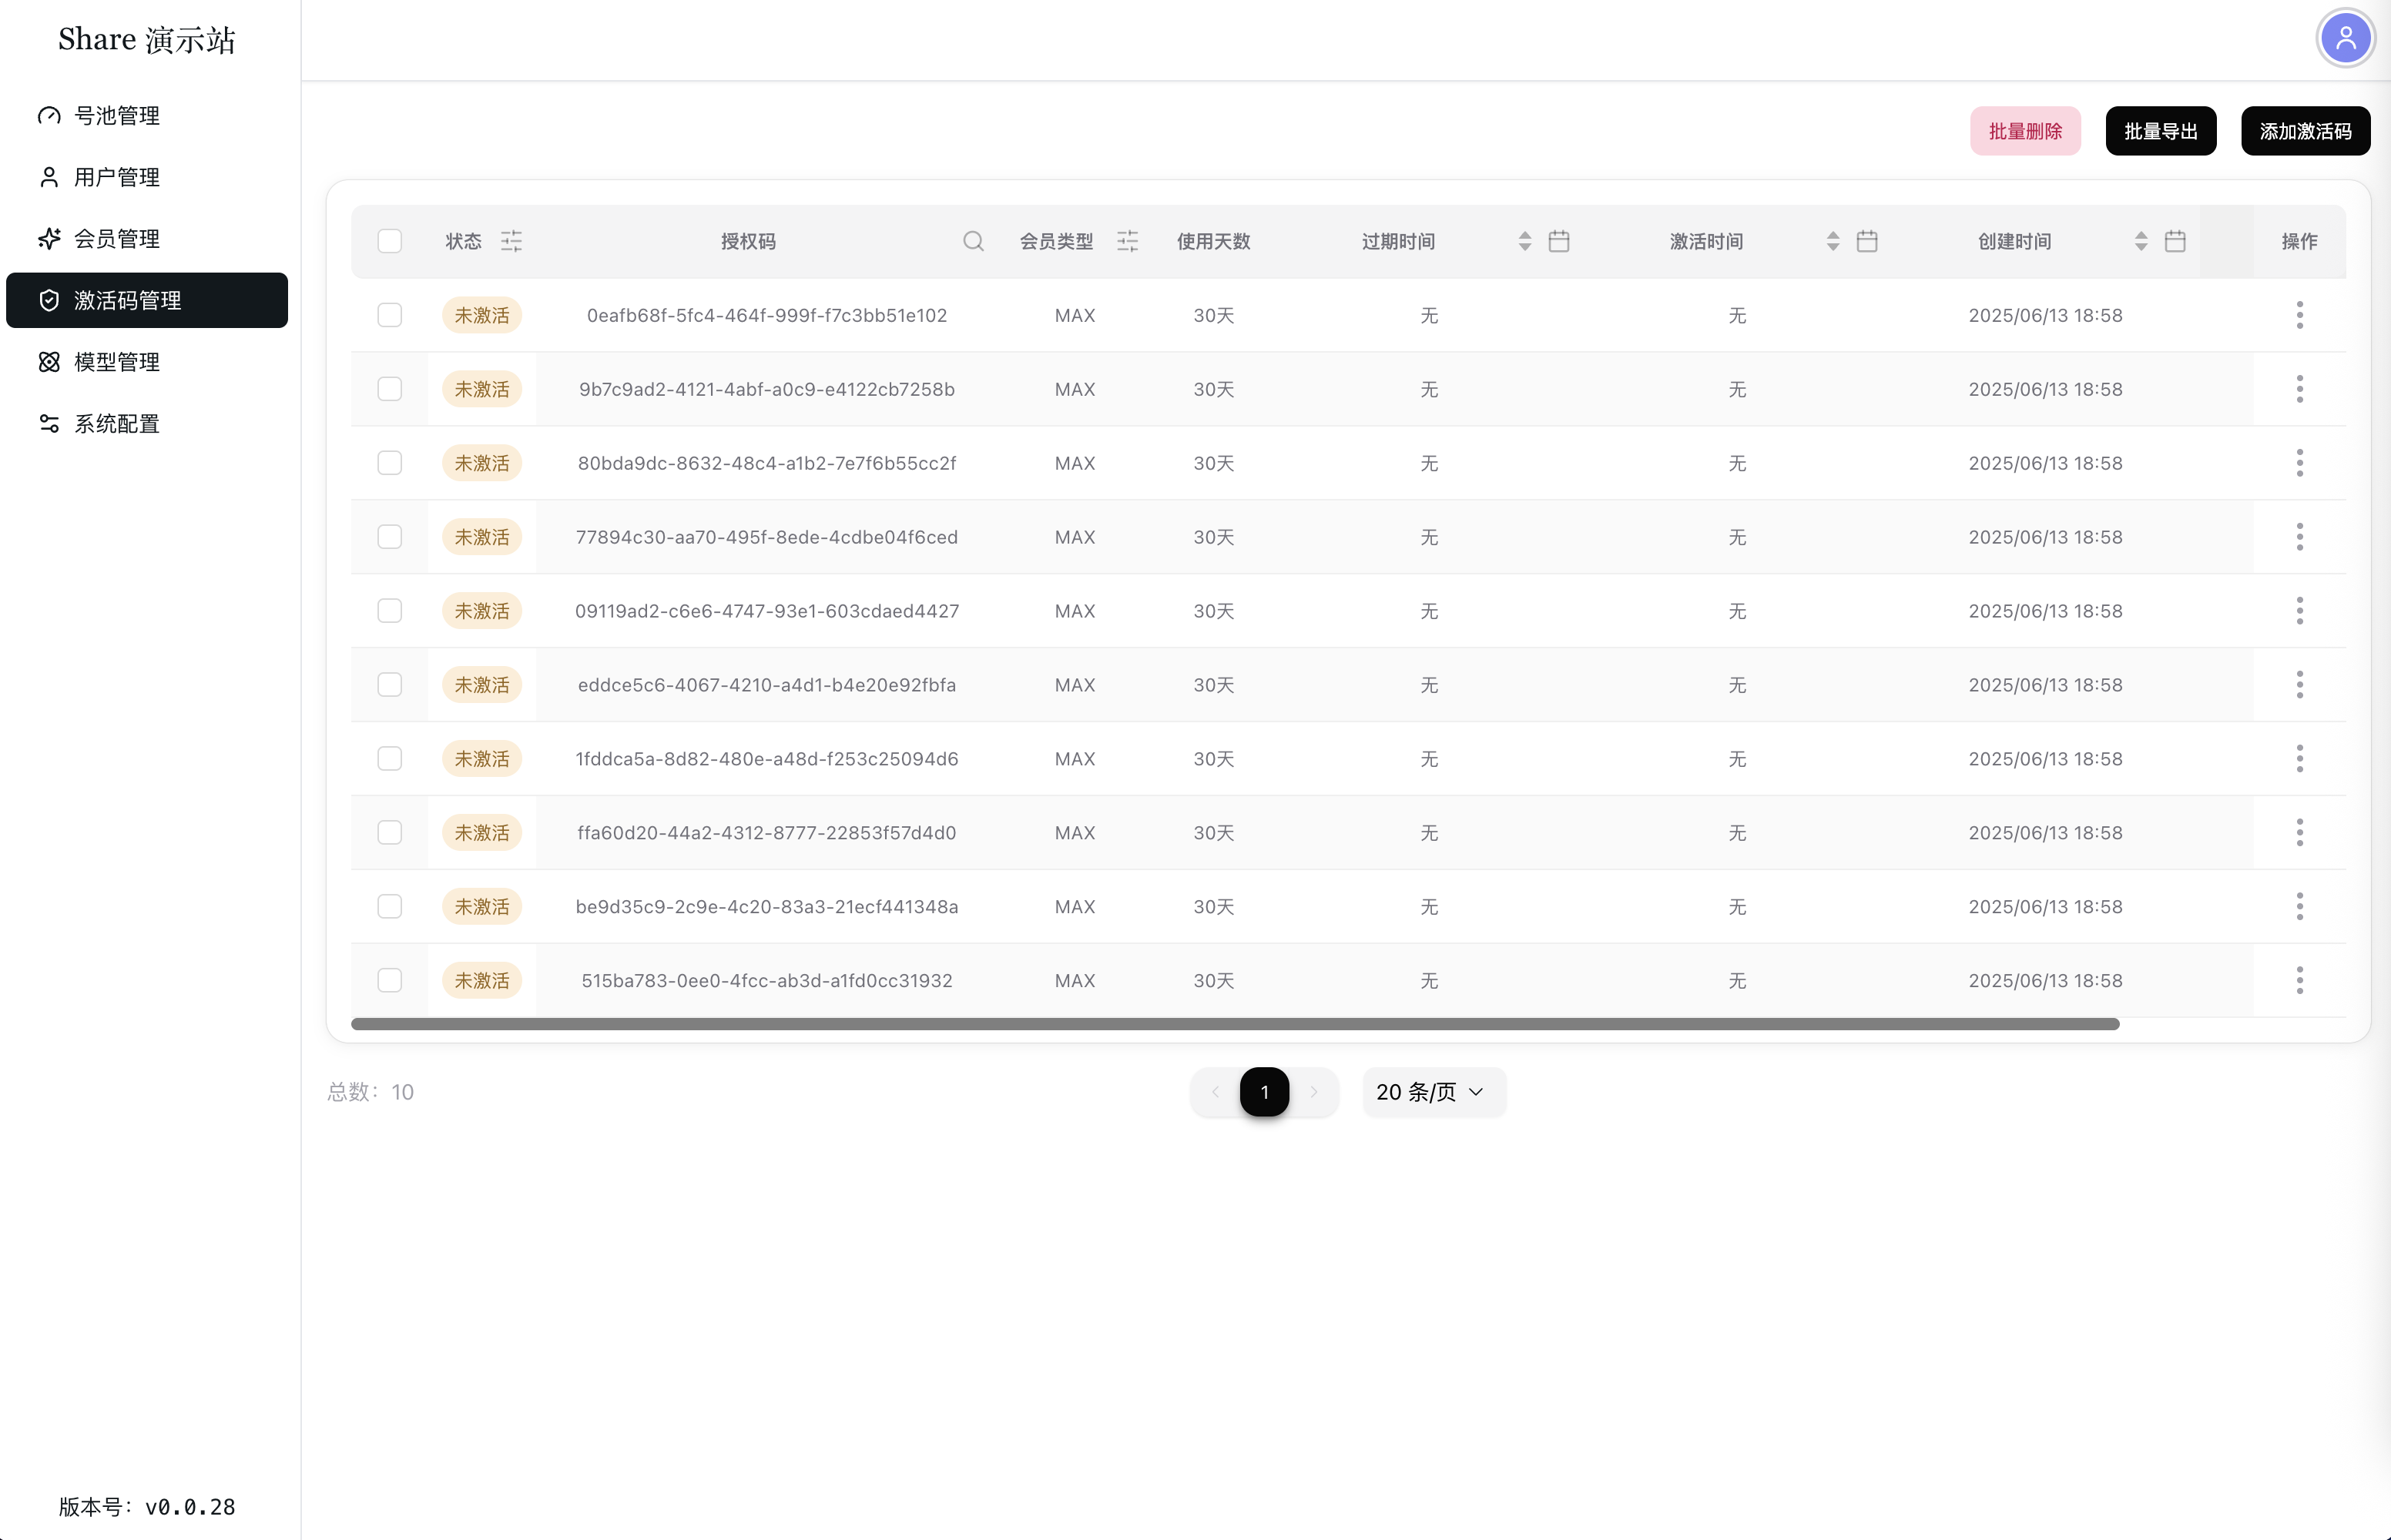Click the 批量删除 button
This screenshot has height=1540, width=2391.
click(2025, 131)
